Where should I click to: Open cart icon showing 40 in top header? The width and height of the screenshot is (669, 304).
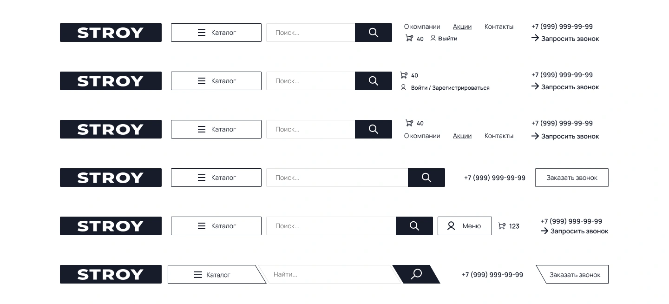409,38
